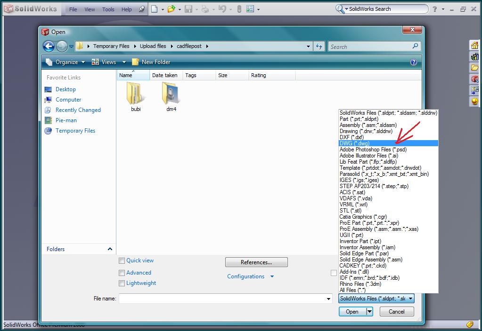Open the file type combo box

coord(376,299)
